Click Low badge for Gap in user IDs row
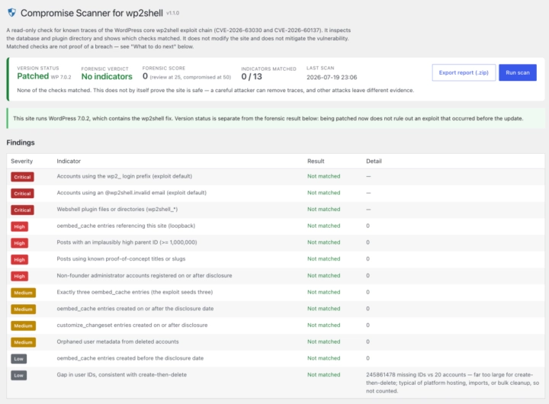Screen dimensions: 549x404 (x=18, y=375)
